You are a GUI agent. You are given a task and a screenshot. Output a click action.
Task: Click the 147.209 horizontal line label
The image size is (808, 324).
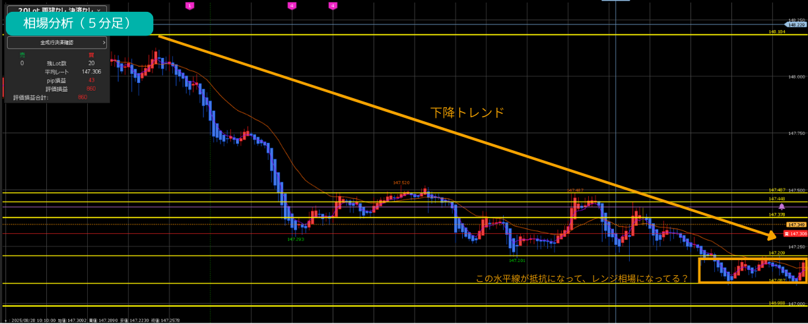[776, 253]
